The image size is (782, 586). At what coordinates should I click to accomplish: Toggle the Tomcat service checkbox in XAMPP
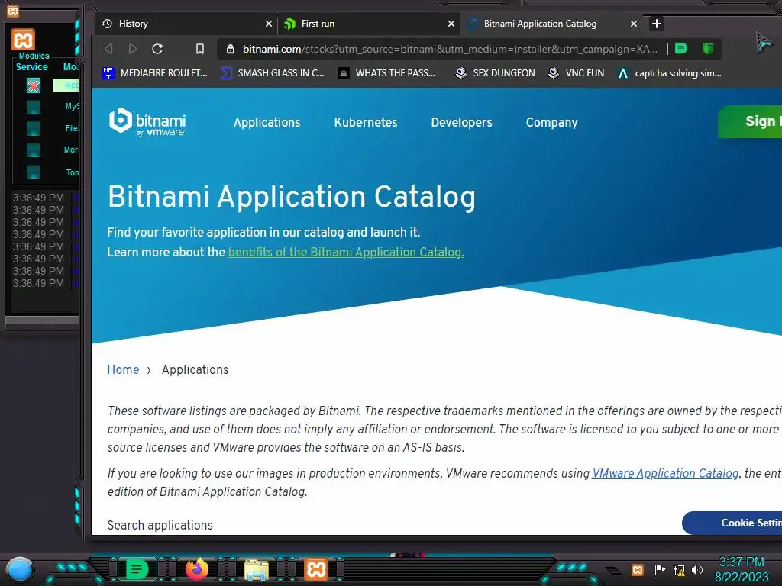(34, 172)
